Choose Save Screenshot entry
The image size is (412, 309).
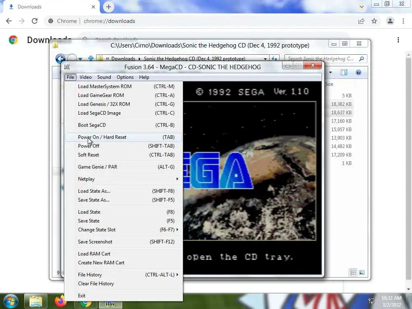click(124, 242)
